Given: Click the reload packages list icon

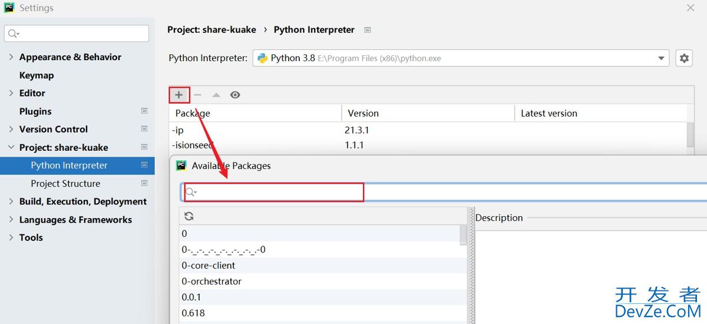Looking at the screenshot, I should pyautogui.click(x=189, y=216).
